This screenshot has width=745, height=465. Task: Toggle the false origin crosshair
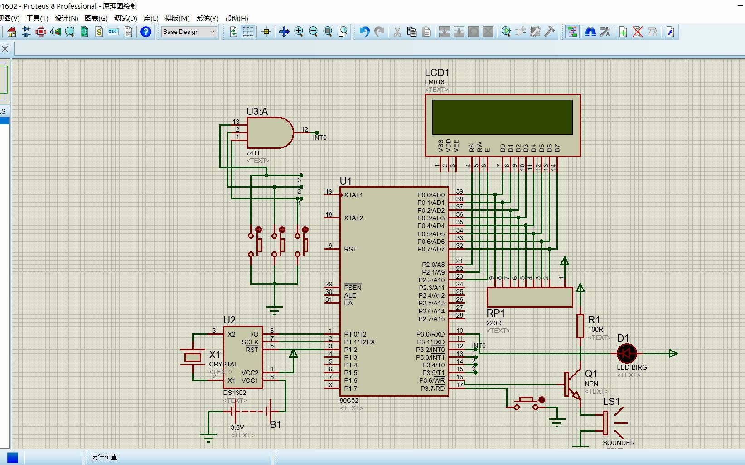point(266,32)
